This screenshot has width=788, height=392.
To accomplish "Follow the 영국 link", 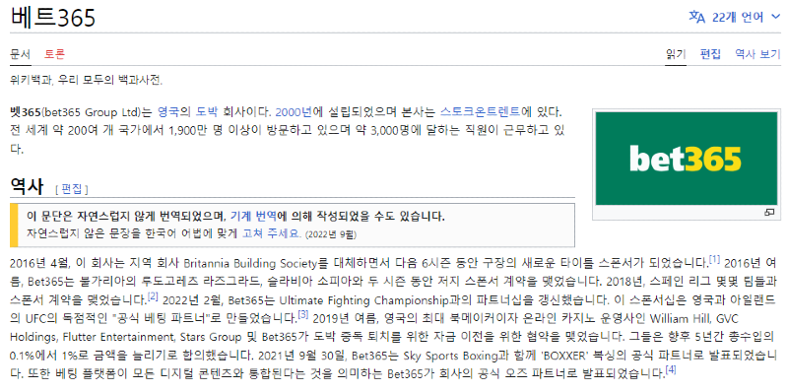I will pos(168,111).
